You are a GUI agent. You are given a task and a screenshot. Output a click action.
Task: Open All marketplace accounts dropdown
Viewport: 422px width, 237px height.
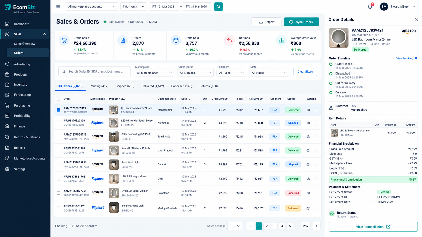(x=92, y=7)
